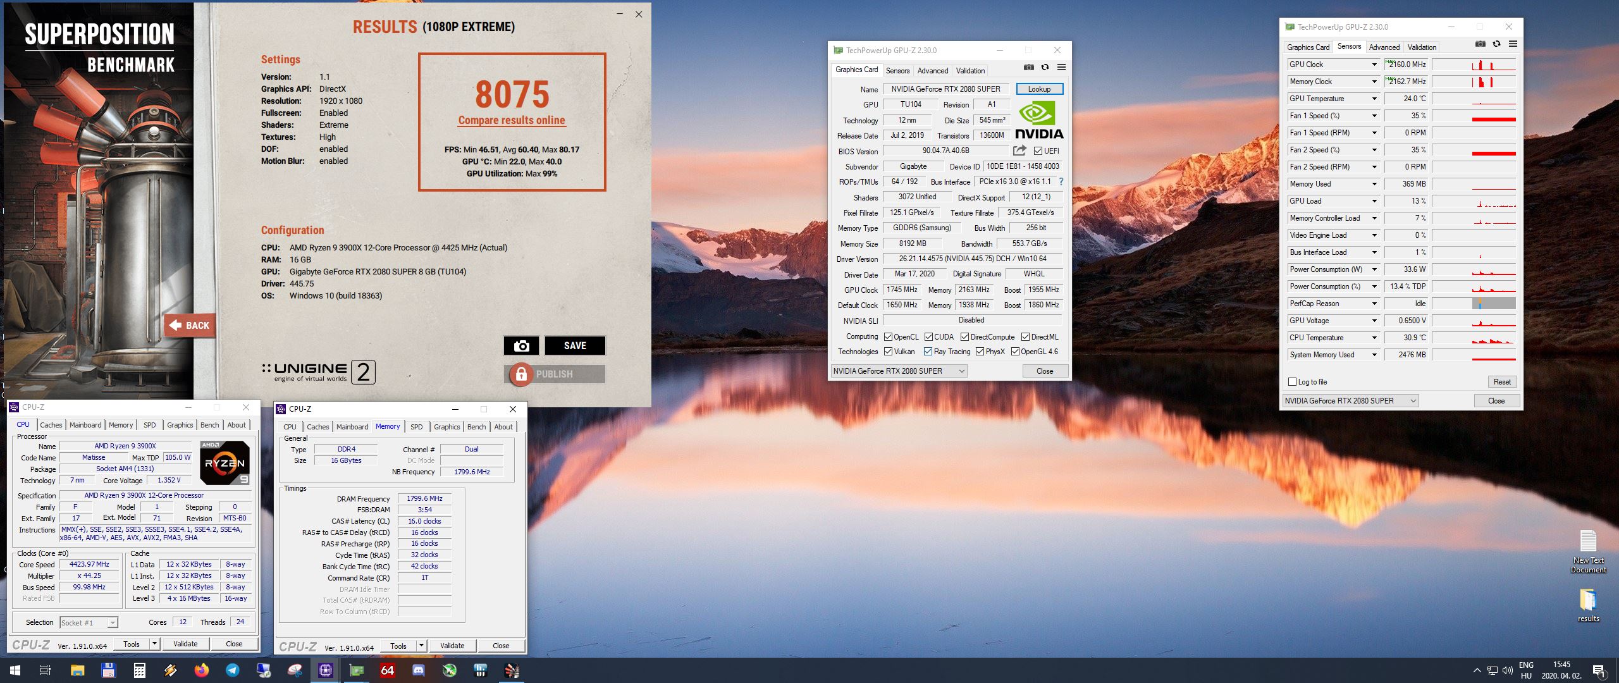Click the GPU Clock sensor graph
The height and width of the screenshot is (683, 1619).
pos(1474,65)
